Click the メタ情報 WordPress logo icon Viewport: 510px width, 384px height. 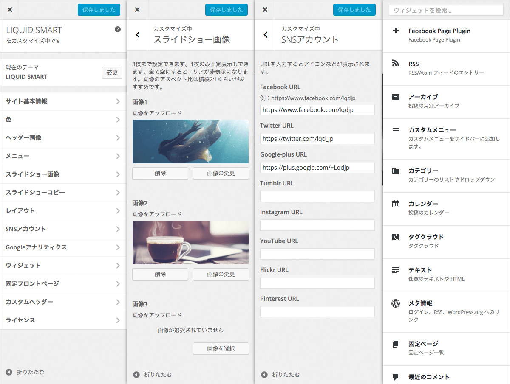pos(396,303)
